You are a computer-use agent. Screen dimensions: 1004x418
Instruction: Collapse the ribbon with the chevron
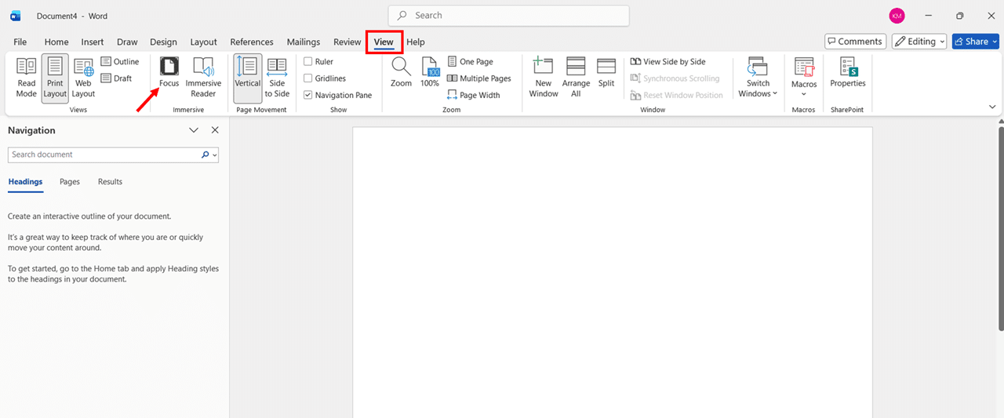tap(992, 106)
